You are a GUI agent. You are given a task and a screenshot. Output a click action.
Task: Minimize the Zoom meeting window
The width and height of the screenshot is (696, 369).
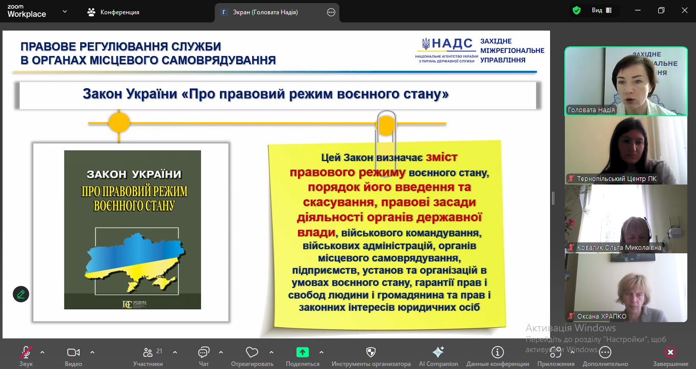click(637, 11)
